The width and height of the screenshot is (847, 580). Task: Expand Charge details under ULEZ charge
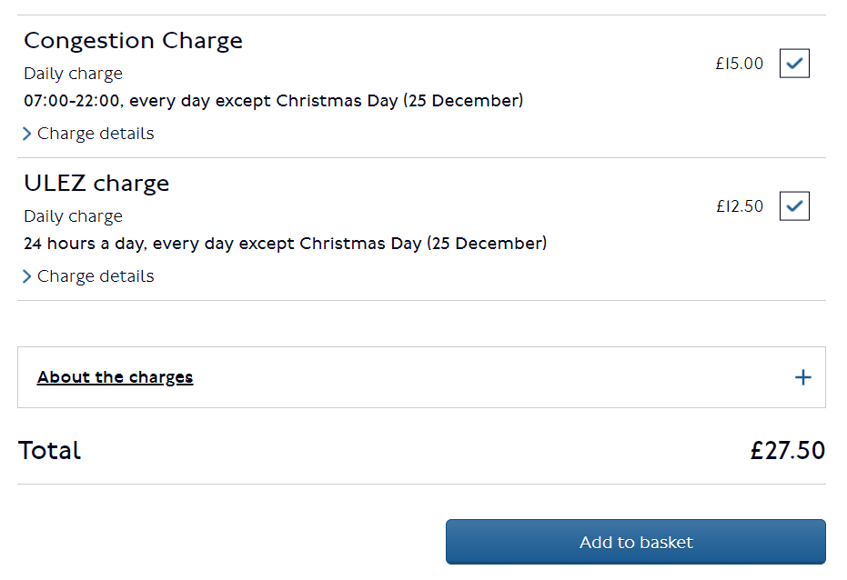tap(95, 276)
